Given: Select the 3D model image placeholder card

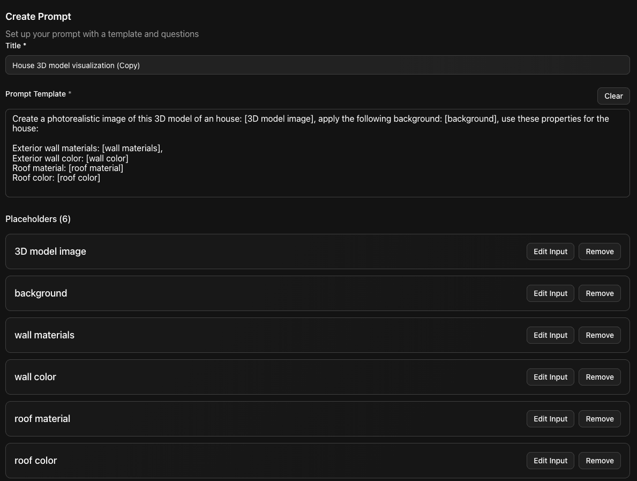Looking at the screenshot, I should click(268, 251).
